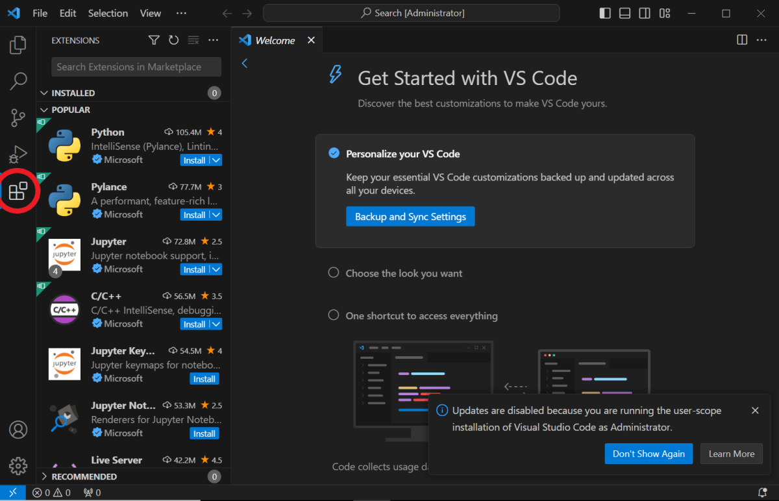
Task: Open the Python Install dropdown arrow
Action: pyautogui.click(x=216, y=160)
